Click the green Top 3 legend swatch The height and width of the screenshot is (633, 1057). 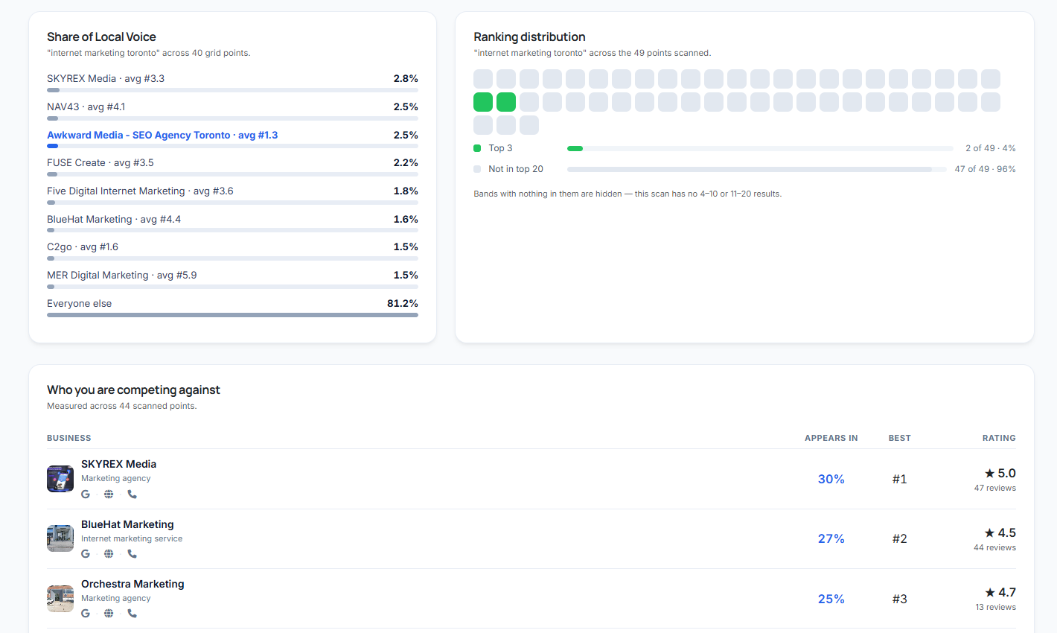[477, 148]
